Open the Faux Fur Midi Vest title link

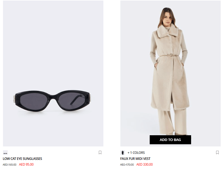coord(135,159)
